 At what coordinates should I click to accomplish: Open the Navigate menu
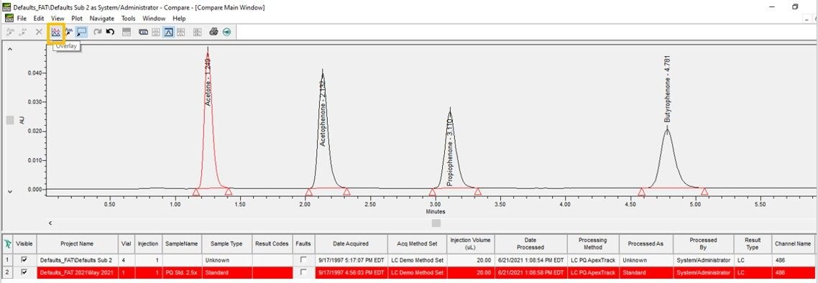pos(102,18)
